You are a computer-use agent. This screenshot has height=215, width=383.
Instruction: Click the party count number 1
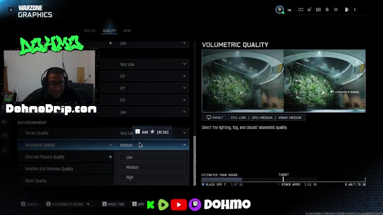tap(355, 10)
